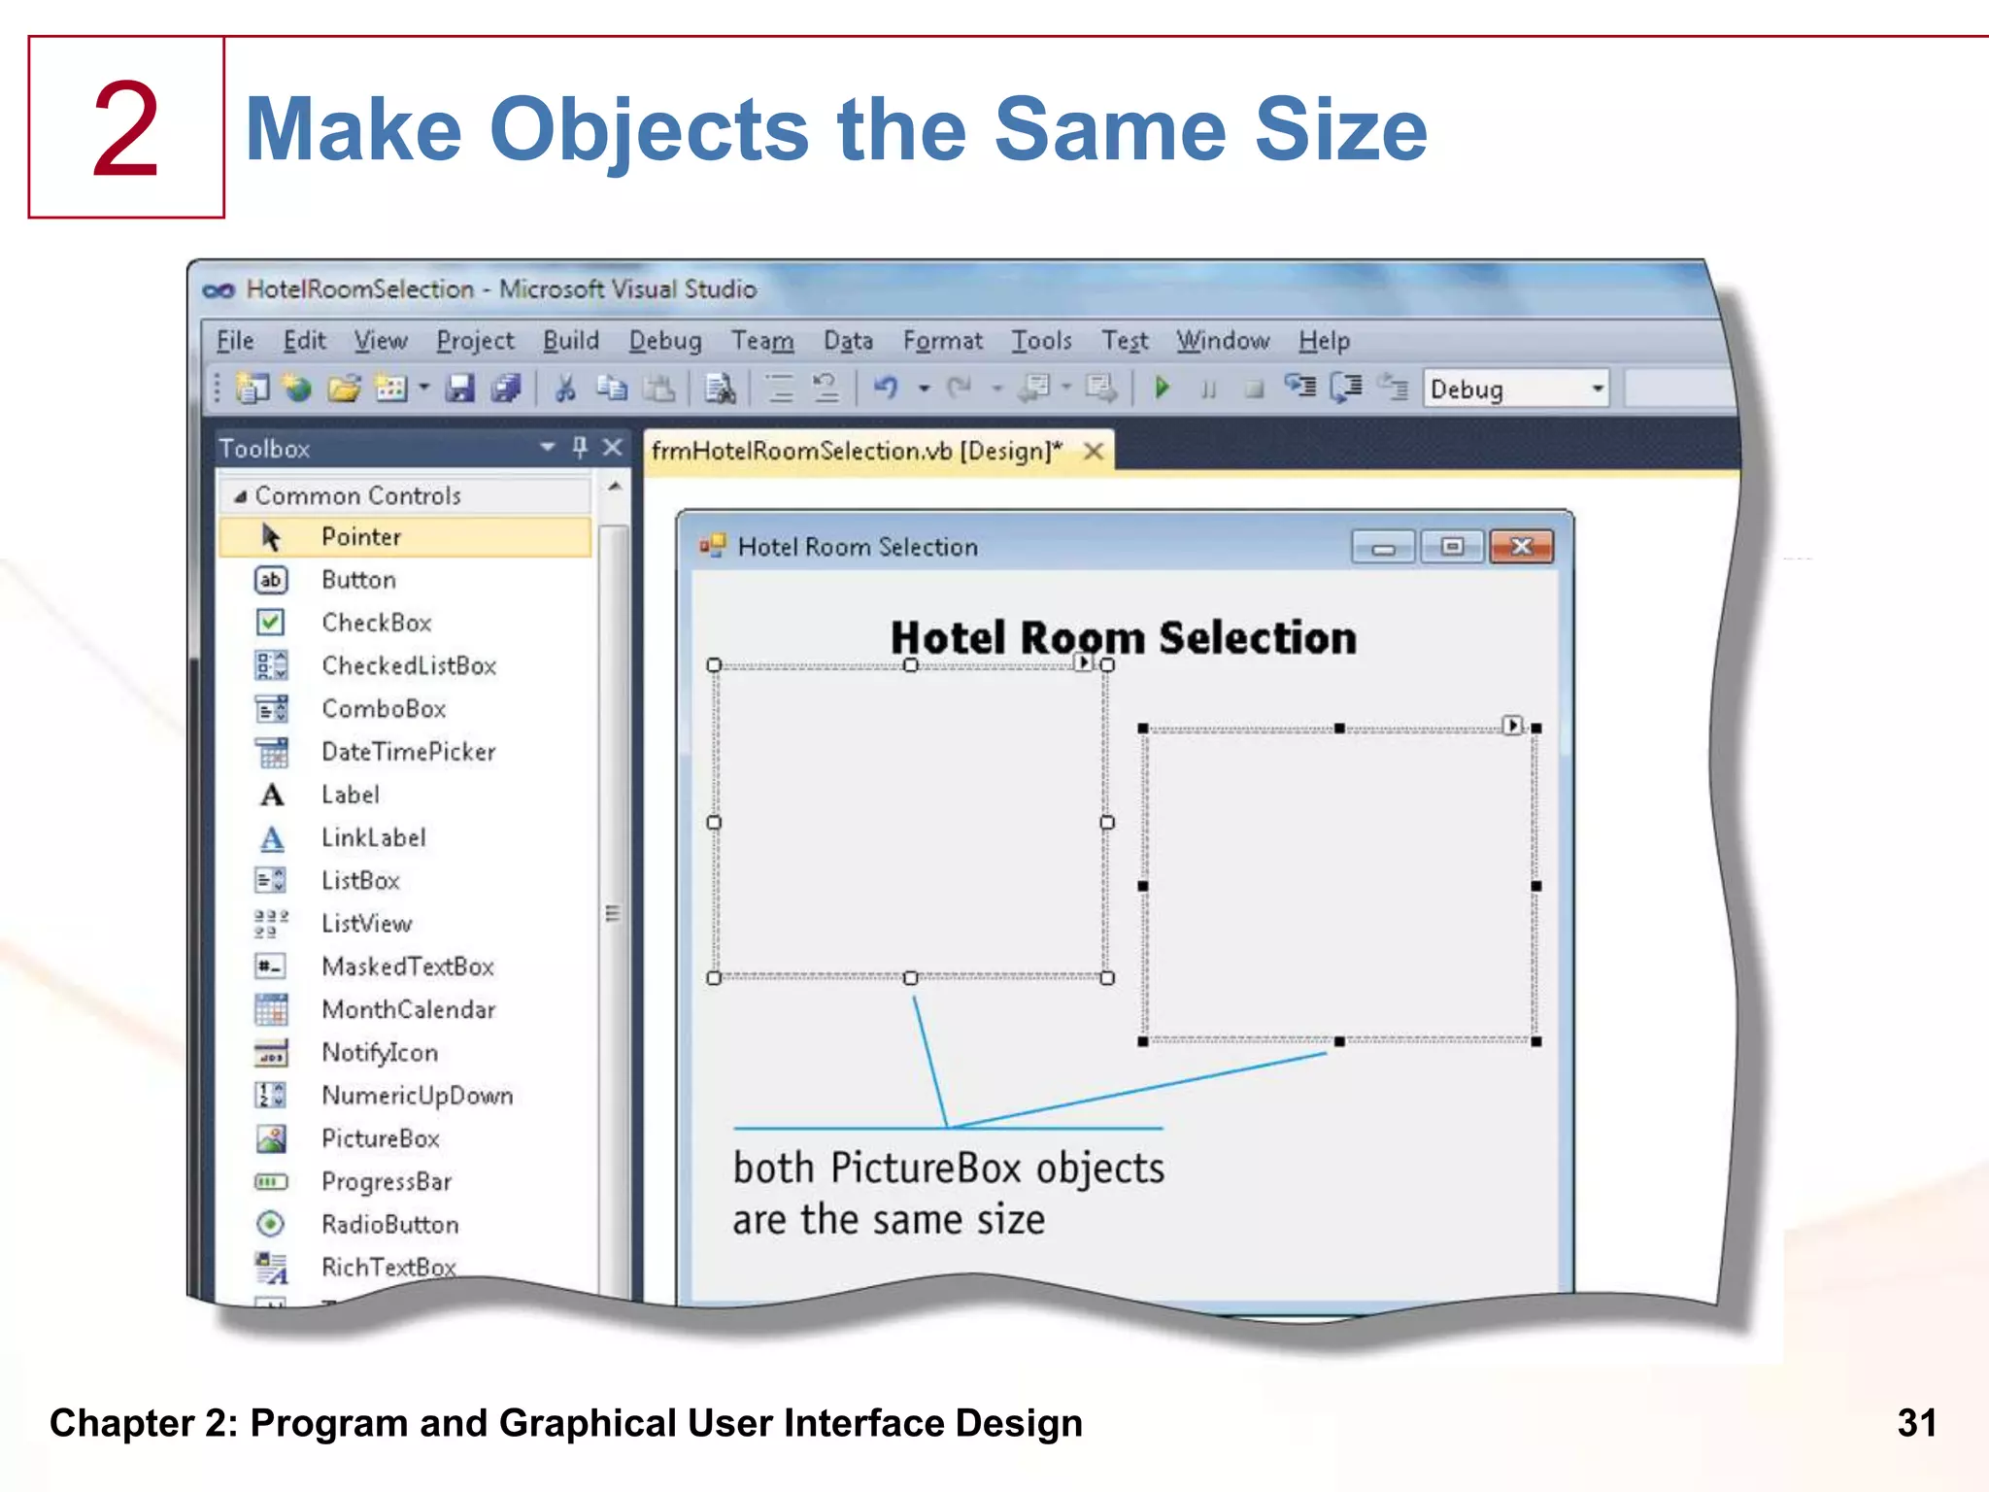Image resolution: width=1989 pixels, height=1492 pixels.
Task: Click the Undo arrow icon
Action: [886, 389]
